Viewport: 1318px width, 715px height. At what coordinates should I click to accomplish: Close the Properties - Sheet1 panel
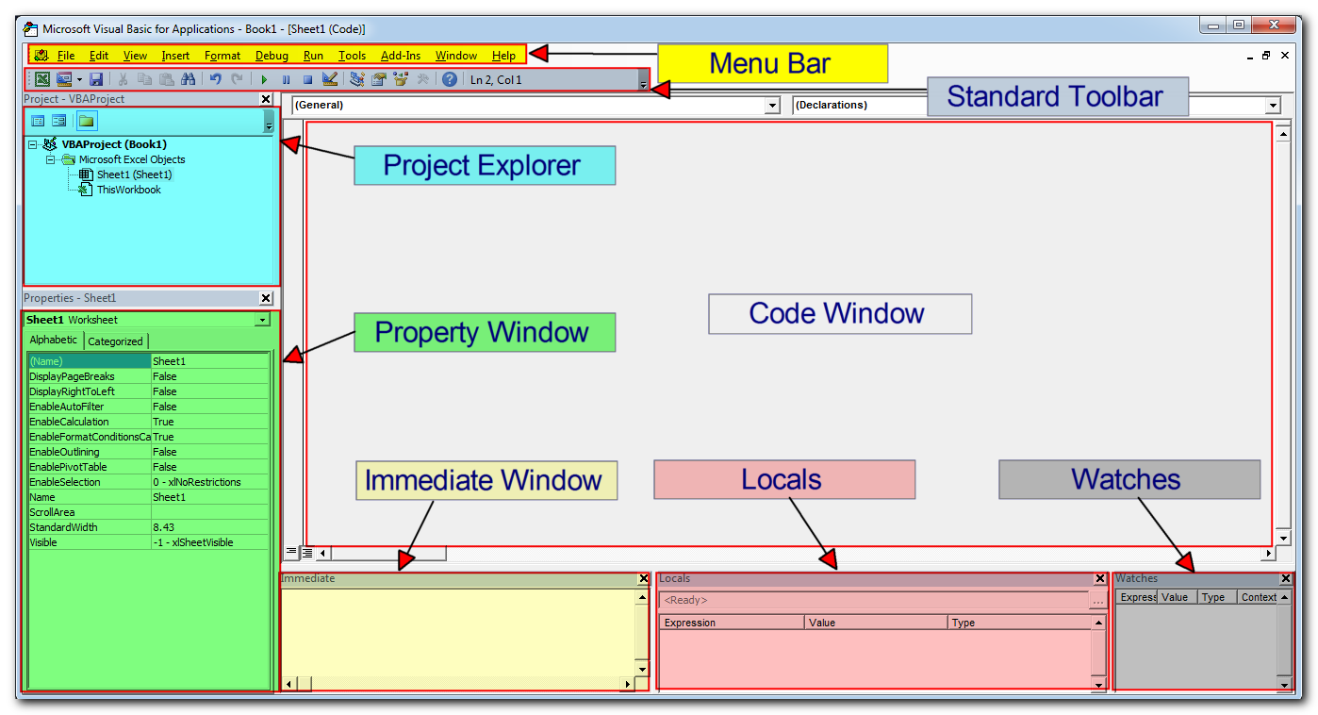point(266,298)
